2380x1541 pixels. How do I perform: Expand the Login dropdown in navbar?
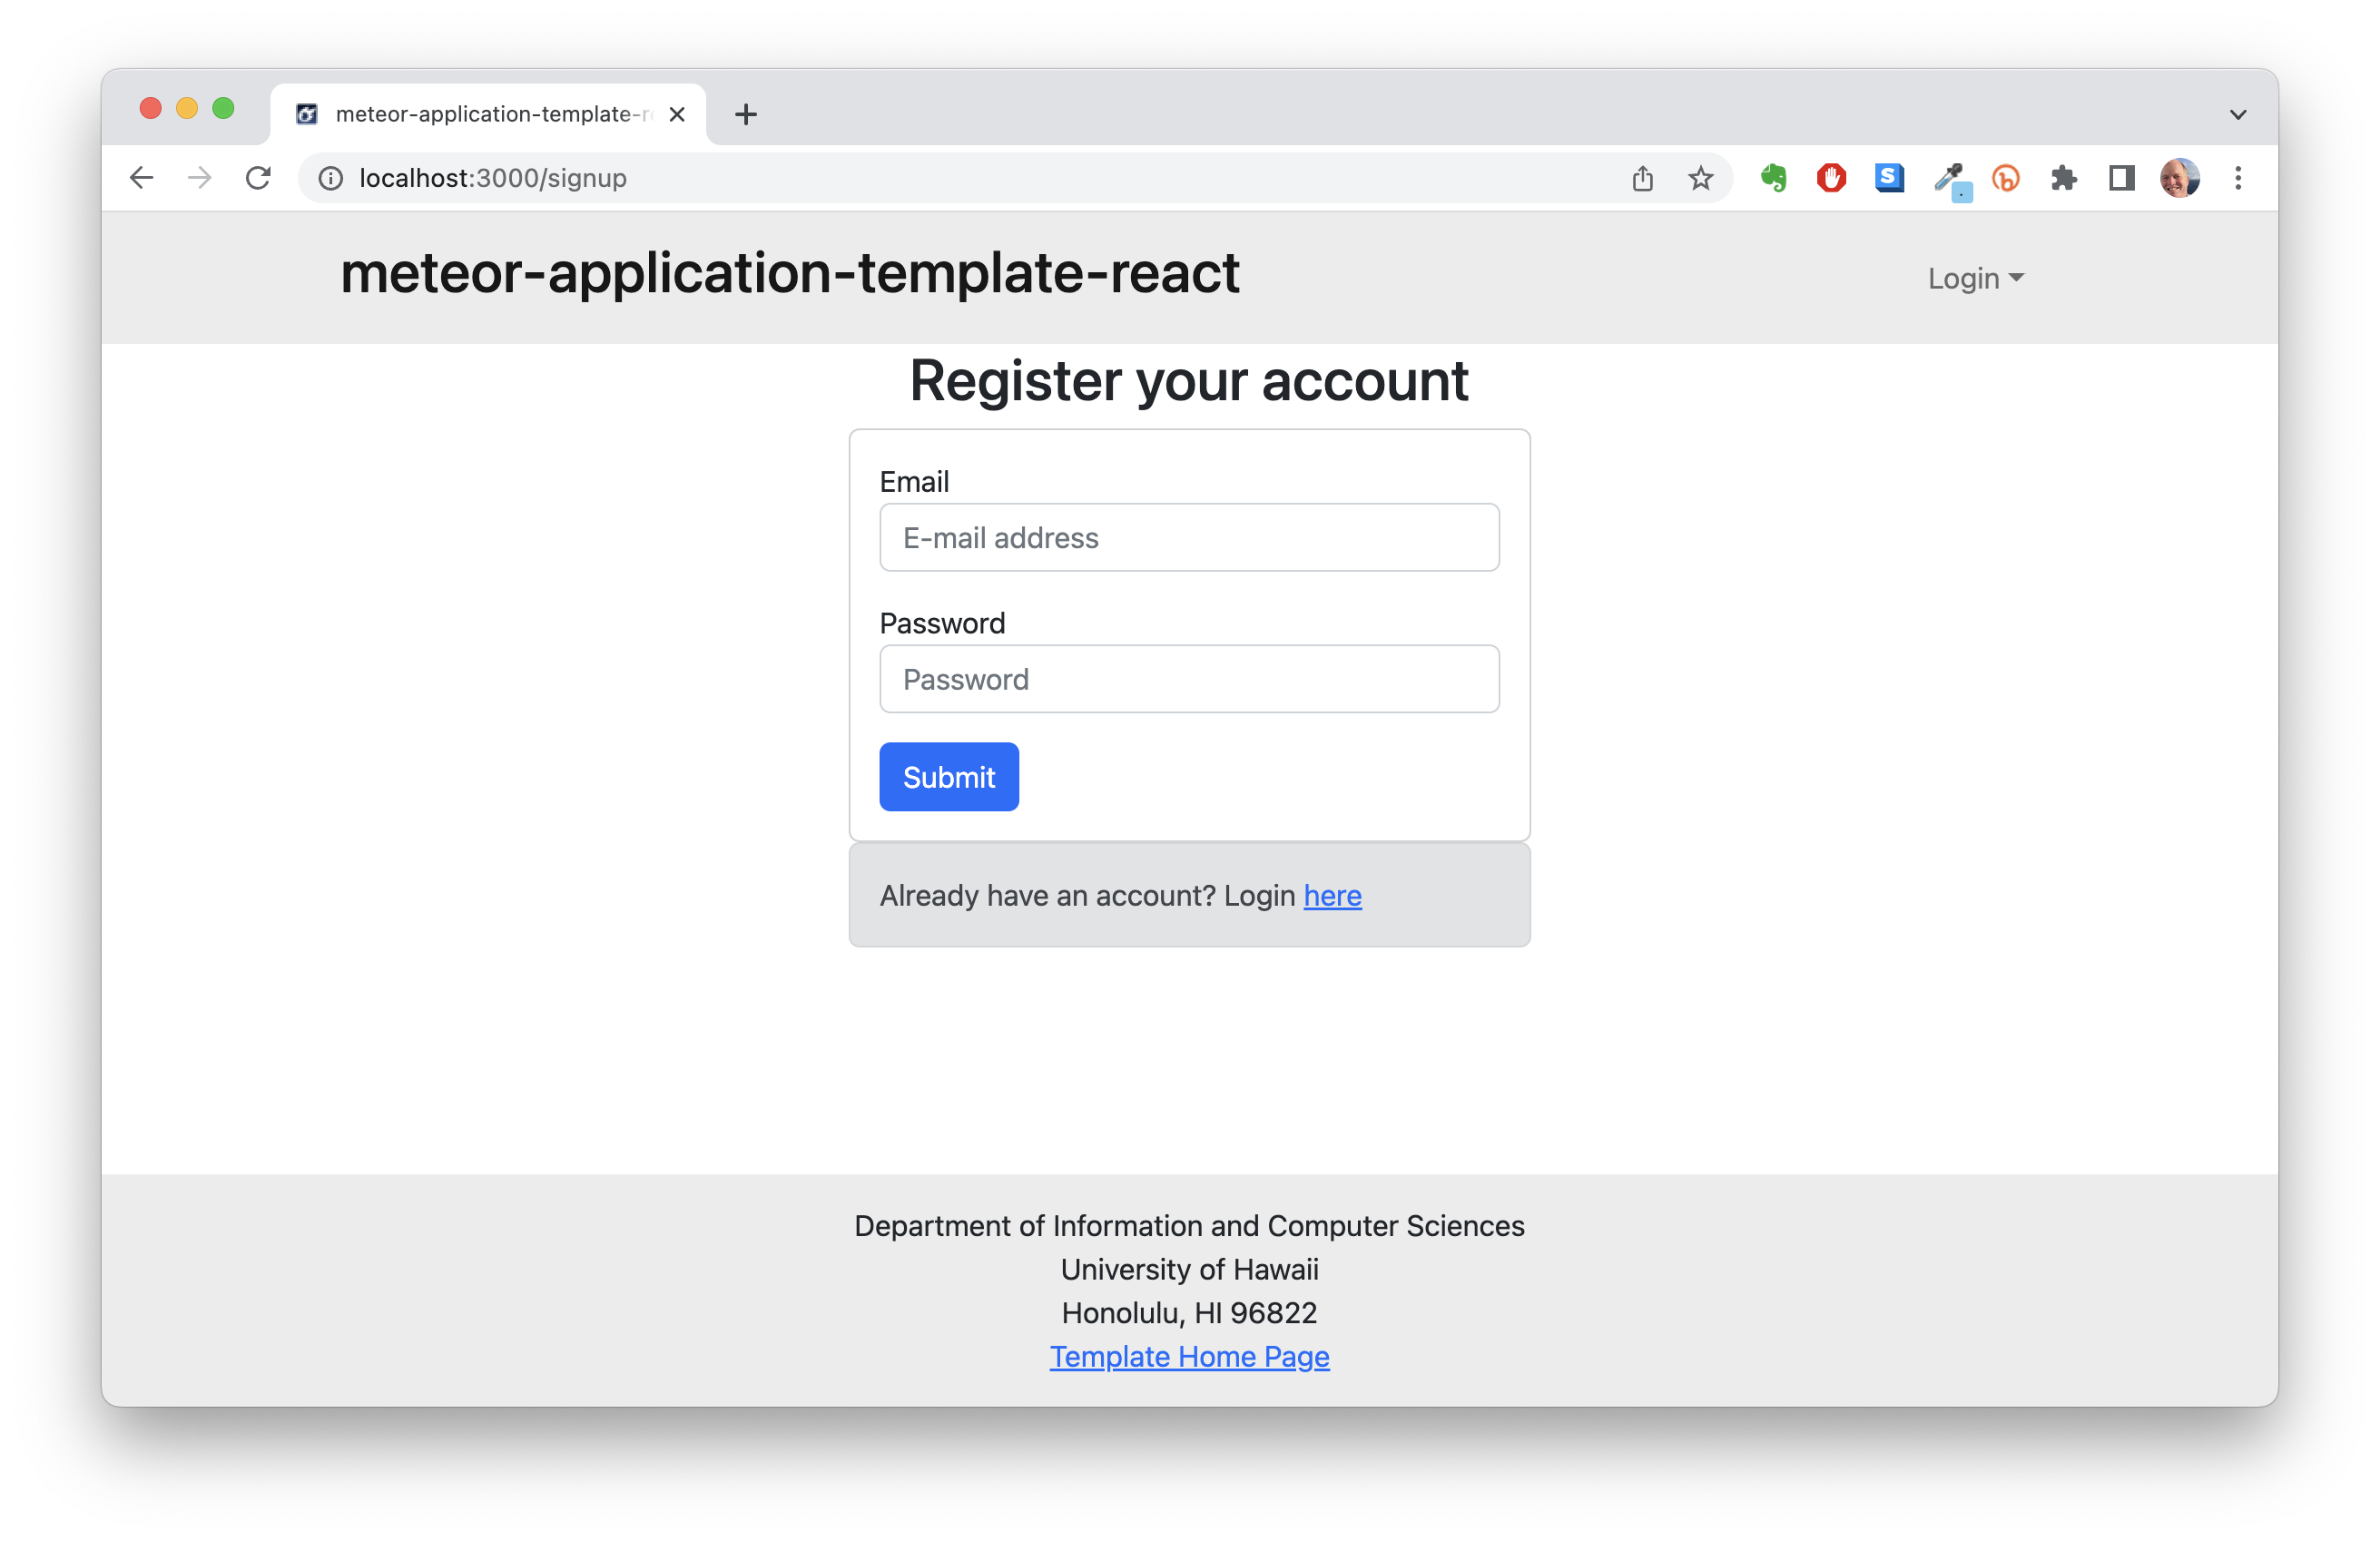[1975, 278]
